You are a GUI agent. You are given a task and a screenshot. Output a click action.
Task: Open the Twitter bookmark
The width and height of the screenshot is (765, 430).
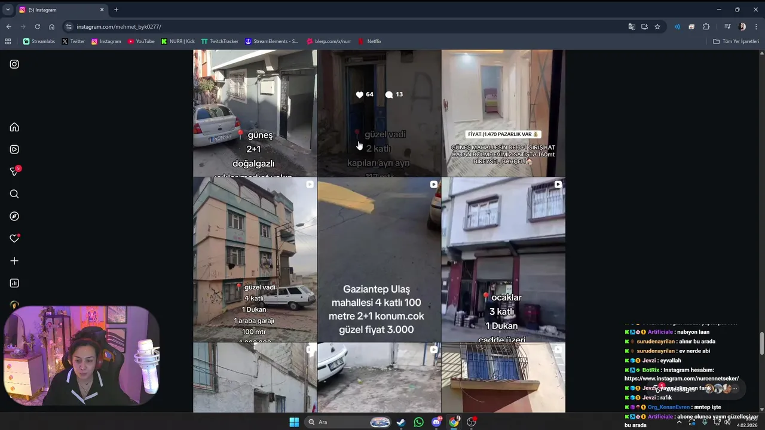point(73,41)
